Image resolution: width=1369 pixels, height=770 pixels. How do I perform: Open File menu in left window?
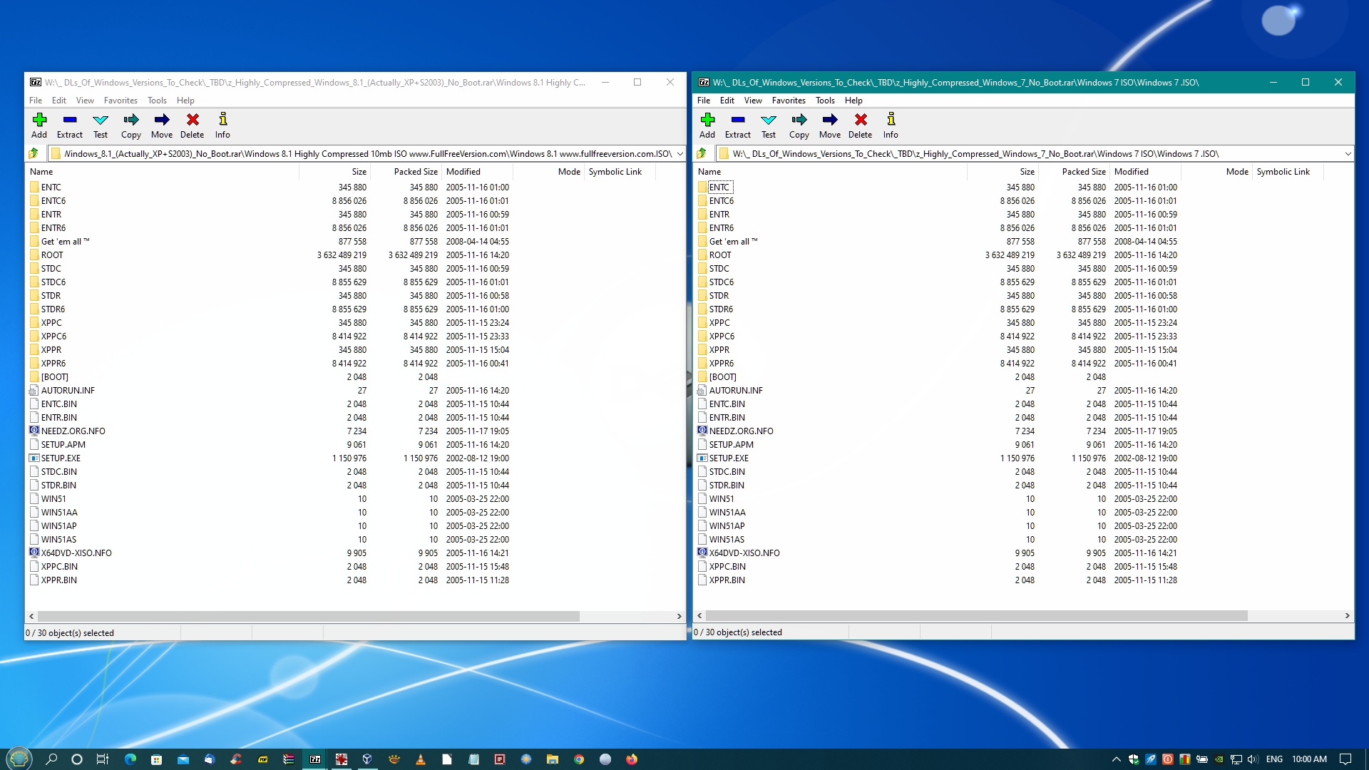(x=36, y=101)
